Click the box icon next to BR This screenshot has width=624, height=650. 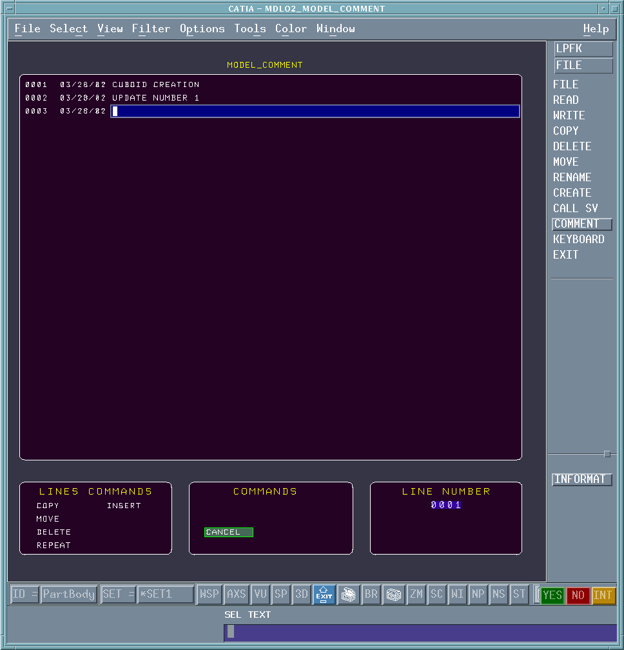click(394, 595)
